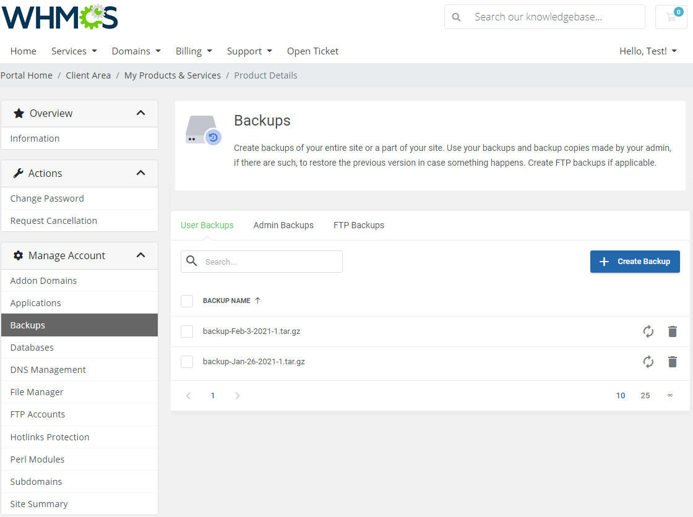Click the Backups drive icon

(203, 130)
